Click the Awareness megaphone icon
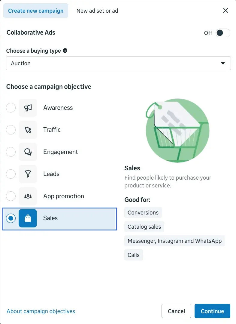The width and height of the screenshot is (236, 324). [28, 108]
